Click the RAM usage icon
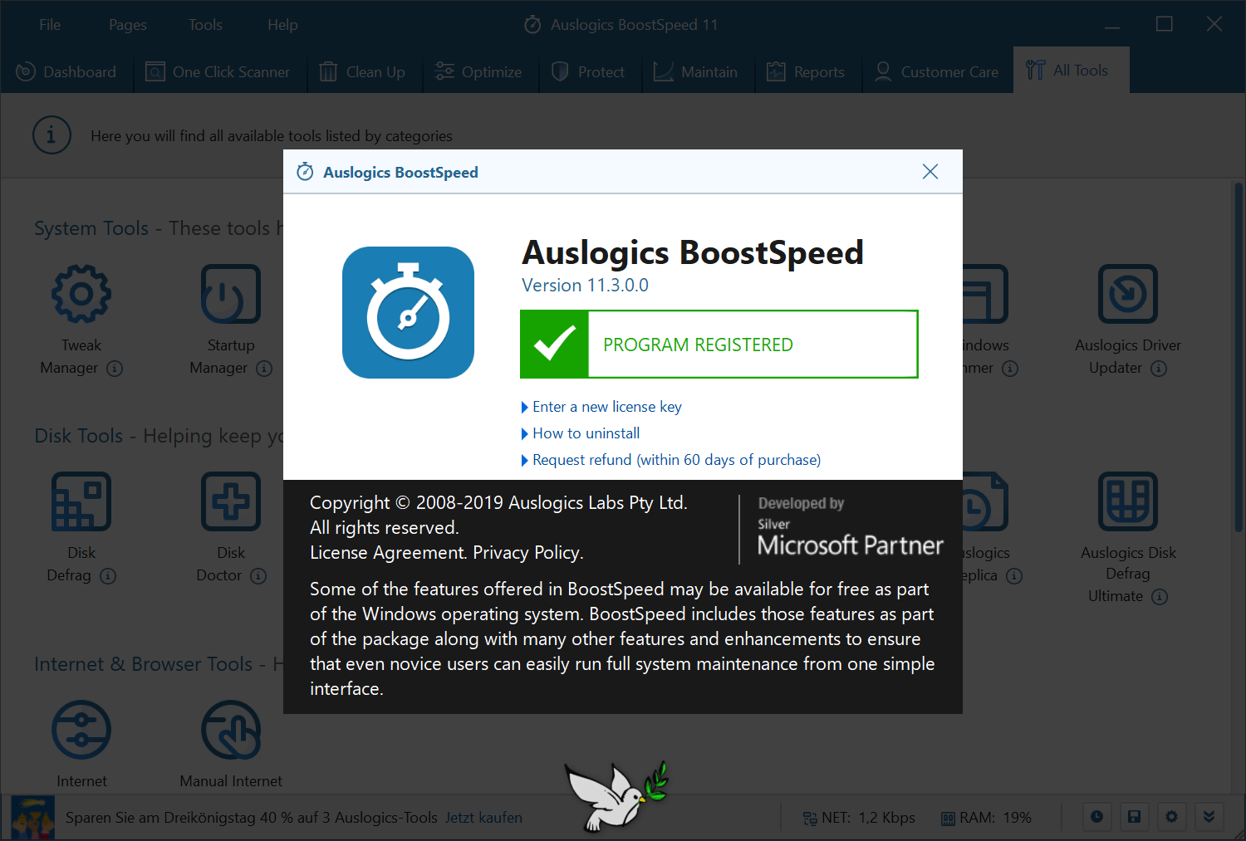Viewport: 1246px width, 841px height. [x=948, y=819]
